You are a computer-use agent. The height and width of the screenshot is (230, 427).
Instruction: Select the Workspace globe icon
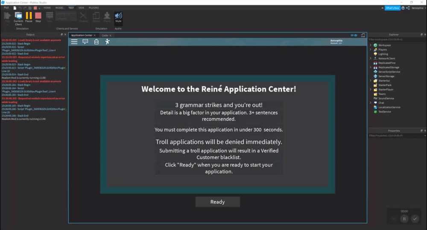(375, 45)
